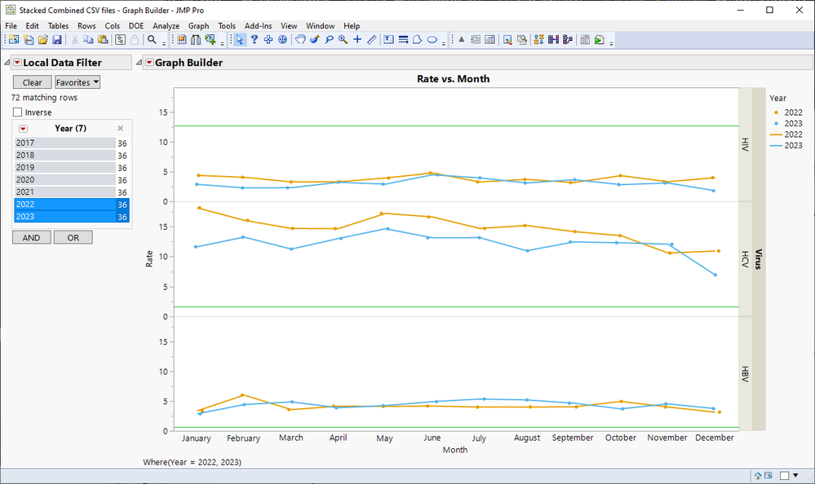Choose the brush selection tool
The height and width of the screenshot is (484, 815).
(x=315, y=39)
